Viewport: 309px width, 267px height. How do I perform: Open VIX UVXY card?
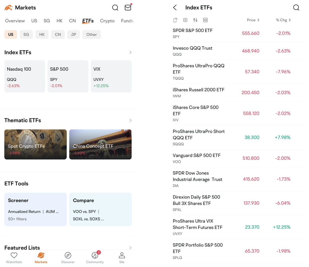point(111,76)
